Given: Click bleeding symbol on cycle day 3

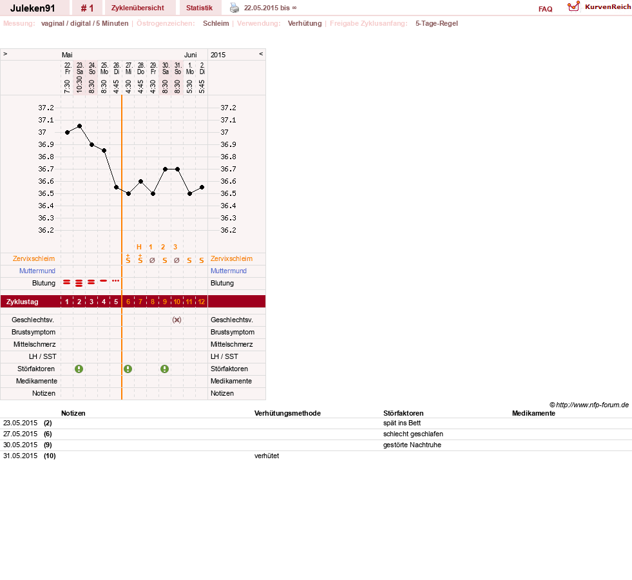Looking at the screenshot, I should (x=91, y=282).
